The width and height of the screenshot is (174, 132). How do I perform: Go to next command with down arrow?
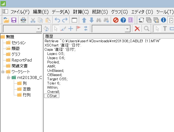[x=92, y=20]
